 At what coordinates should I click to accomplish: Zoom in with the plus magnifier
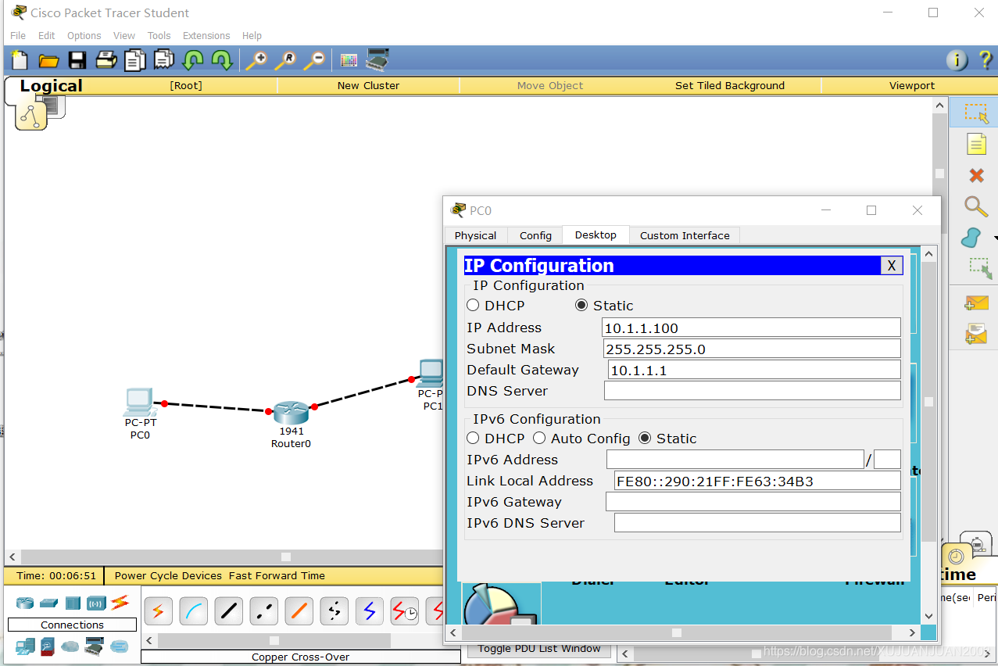(x=256, y=60)
